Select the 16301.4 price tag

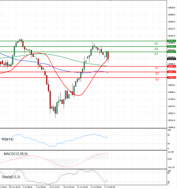tap(172, 41)
